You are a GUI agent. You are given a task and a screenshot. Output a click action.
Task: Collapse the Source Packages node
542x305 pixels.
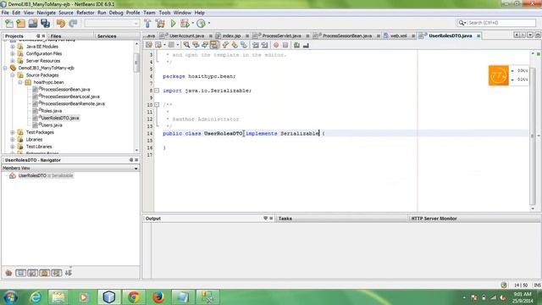click(13, 75)
